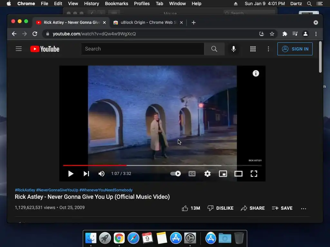Image resolution: width=330 pixels, height=247 pixels.
Task: Switch to theater mode icon
Action: tap(238, 174)
